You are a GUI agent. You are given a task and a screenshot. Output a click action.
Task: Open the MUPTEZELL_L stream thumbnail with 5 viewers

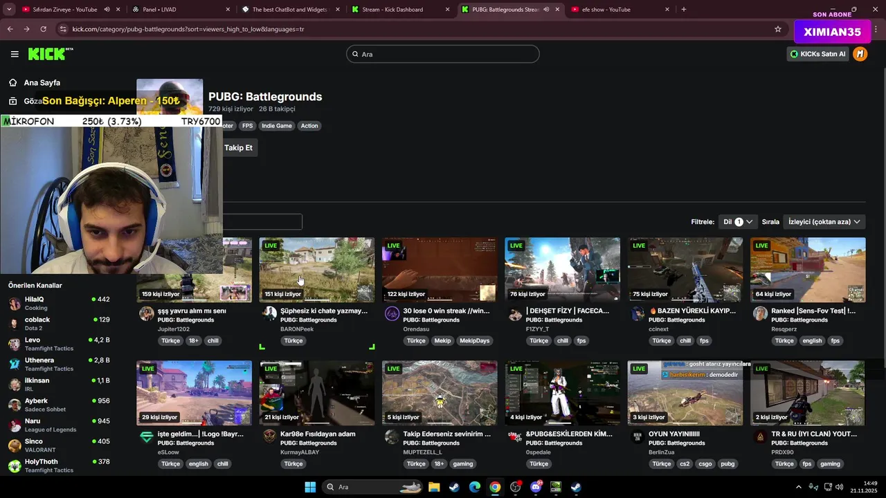[440, 393]
